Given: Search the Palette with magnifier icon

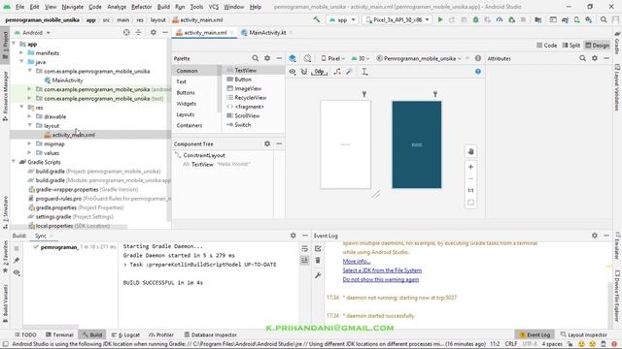Looking at the screenshot, I should (255, 58).
